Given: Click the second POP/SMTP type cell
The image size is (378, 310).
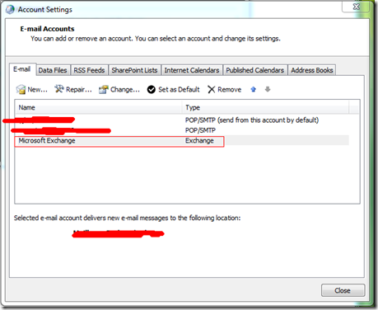Looking at the screenshot, I should (200, 130).
